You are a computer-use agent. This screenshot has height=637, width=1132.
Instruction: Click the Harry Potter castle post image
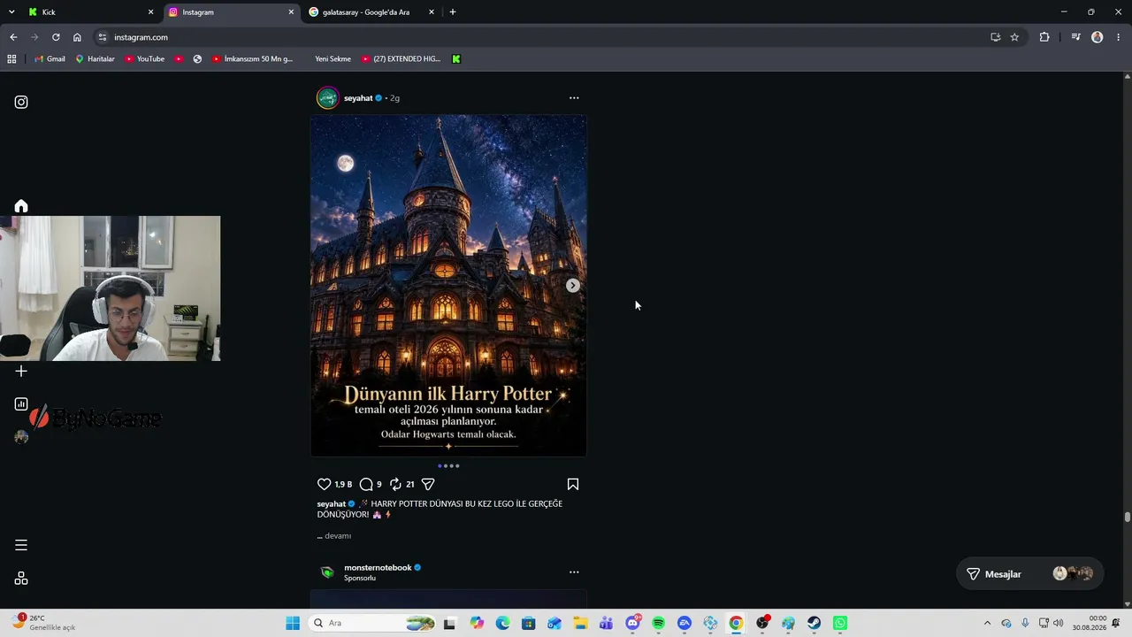tap(448, 286)
